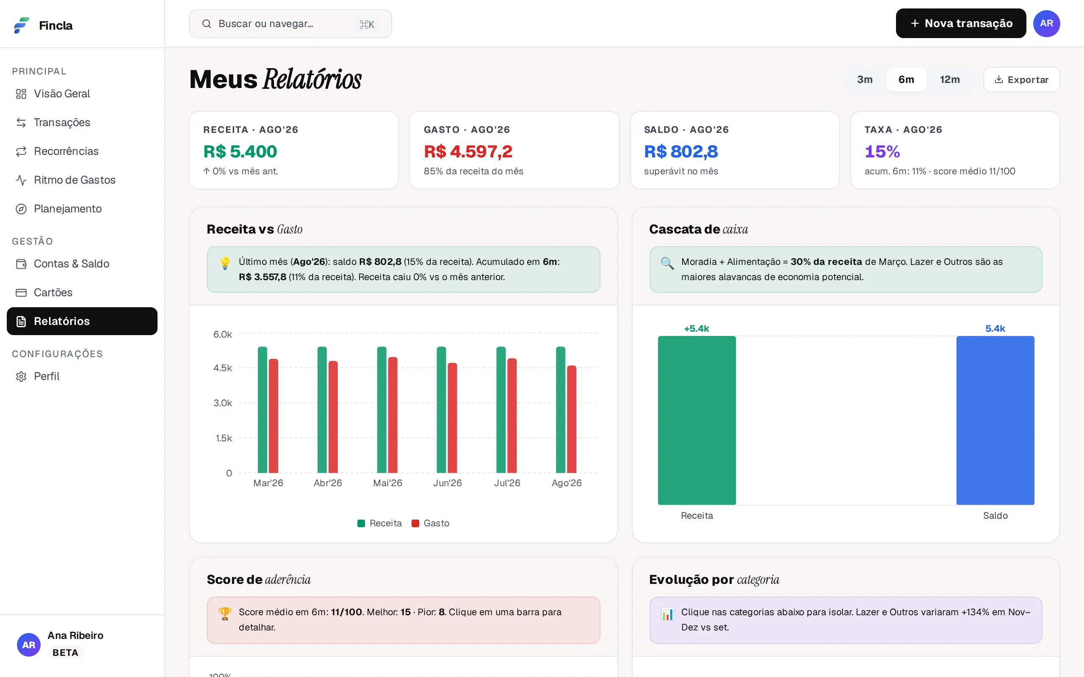Open Perfil settings gear icon
The height and width of the screenshot is (677, 1084).
(21, 376)
